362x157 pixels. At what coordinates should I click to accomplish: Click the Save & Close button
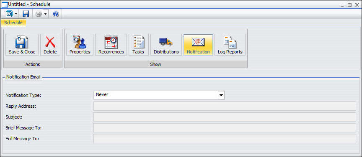(x=22, y=45)
